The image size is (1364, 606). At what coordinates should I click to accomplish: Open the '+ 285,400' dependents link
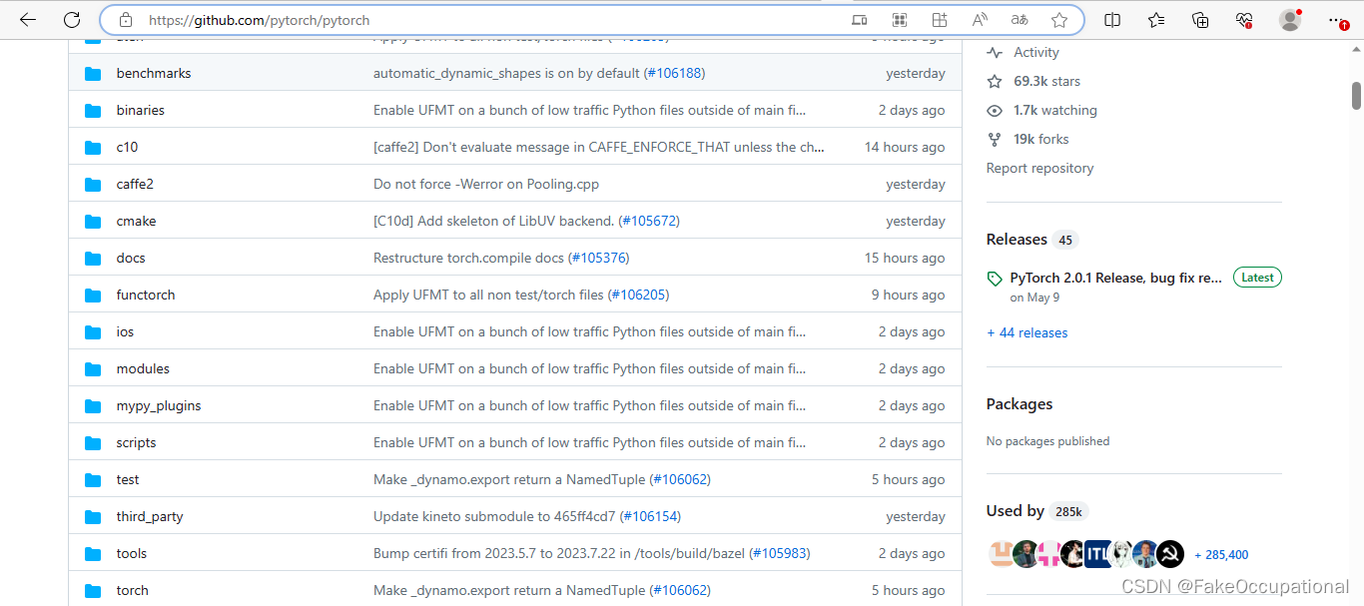point(1221,555)
